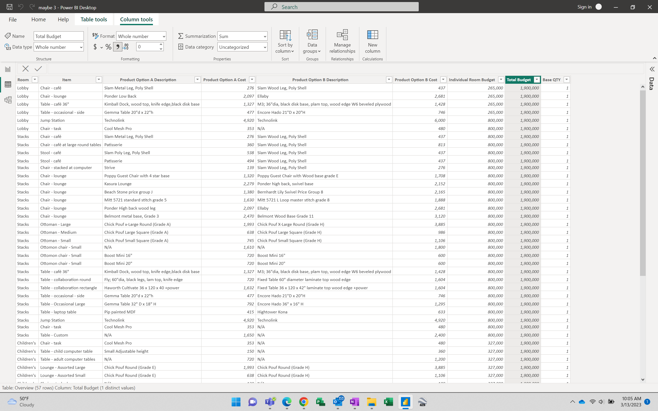Open filter on Product Option A Cost
Image resolution: width=658 pixels, height=411 pixels.
pos(252,80)
